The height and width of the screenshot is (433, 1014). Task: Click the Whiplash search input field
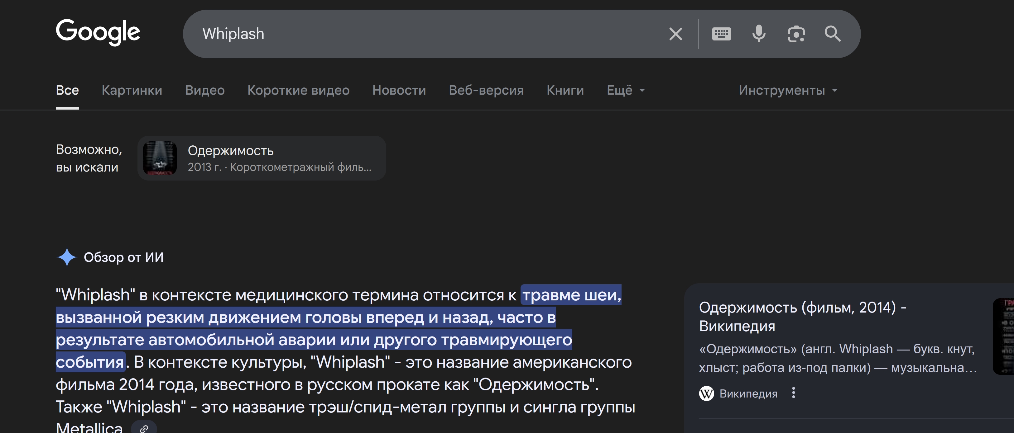[429, 34]
